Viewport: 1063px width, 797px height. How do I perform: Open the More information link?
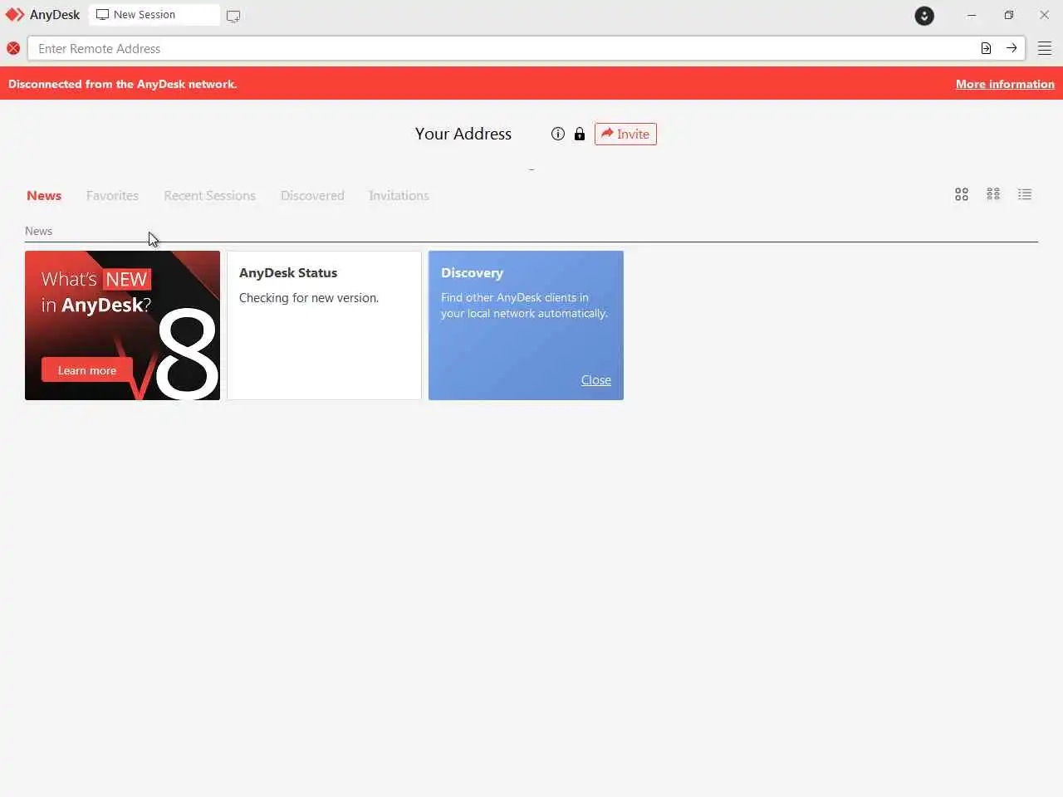click(1005, 84)
